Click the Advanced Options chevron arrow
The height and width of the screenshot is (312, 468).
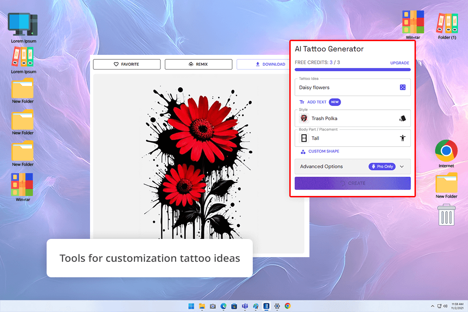[x=402, y=167]
